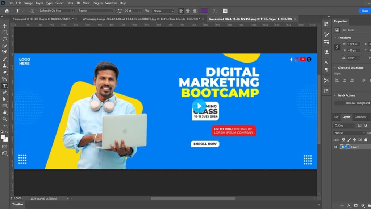Toggle link between width and height
Screen dimensions: 371x209
click(337, 47)
